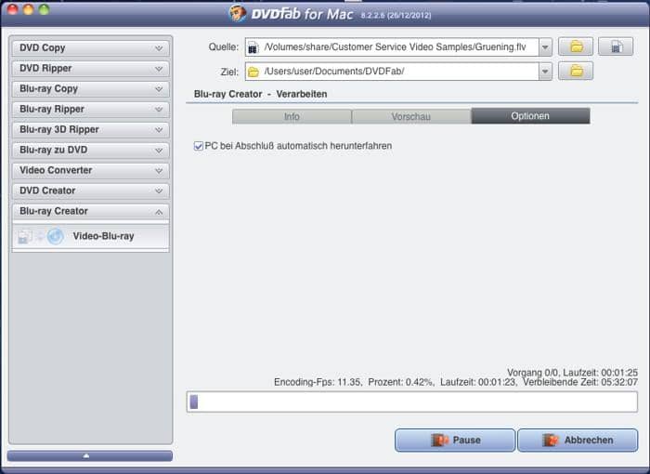
Task: Open the Quelle path dropdown
Action: tap(545, 46)
